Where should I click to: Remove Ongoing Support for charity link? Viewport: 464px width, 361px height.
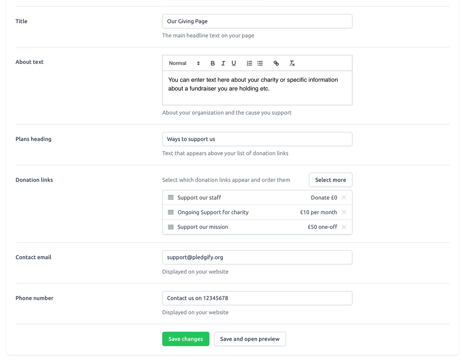coord(344,212)
